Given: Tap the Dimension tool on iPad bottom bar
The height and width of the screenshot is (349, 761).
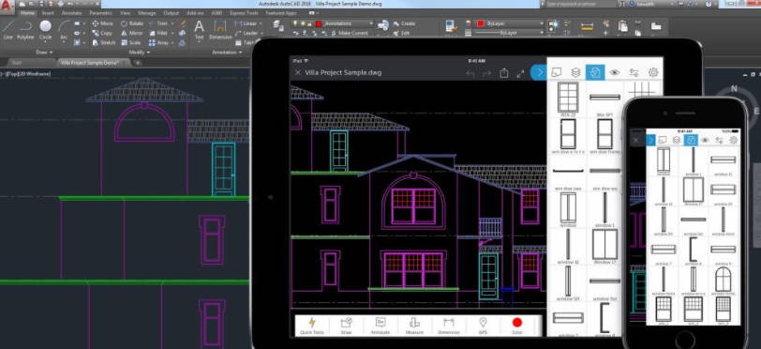Looking at the screenshot, I should (x=448, y=326).
